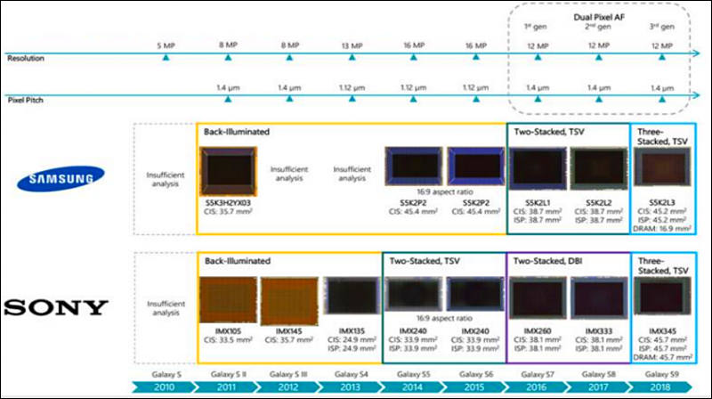This screenshot has width=712, height=399.
Task: Open the IMX345 sensor die image
Action: (662, 297)
